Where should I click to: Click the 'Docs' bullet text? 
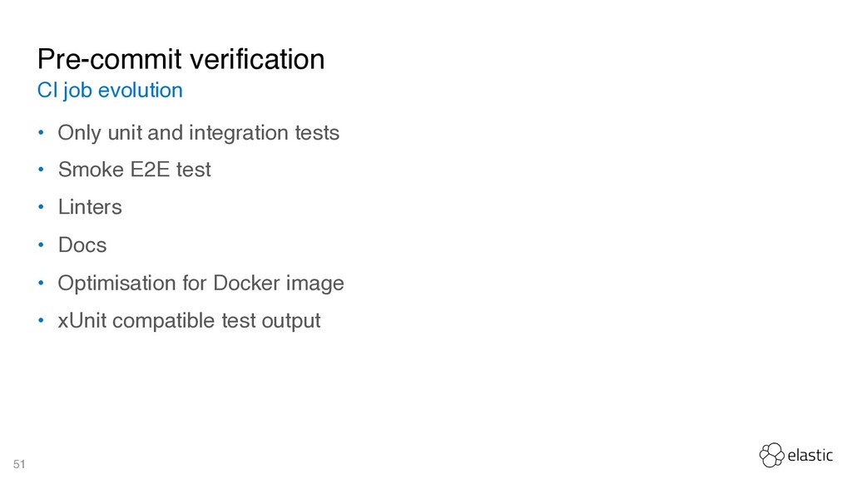tap(82, 245)
